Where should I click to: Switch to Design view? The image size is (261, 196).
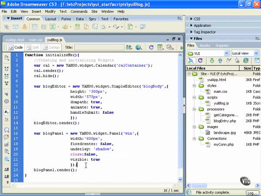coord(51,47)
